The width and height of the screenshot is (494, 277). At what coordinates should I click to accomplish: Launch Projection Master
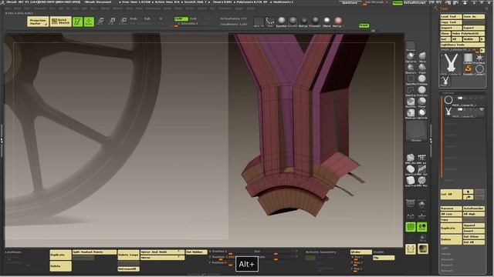[38, 22]
